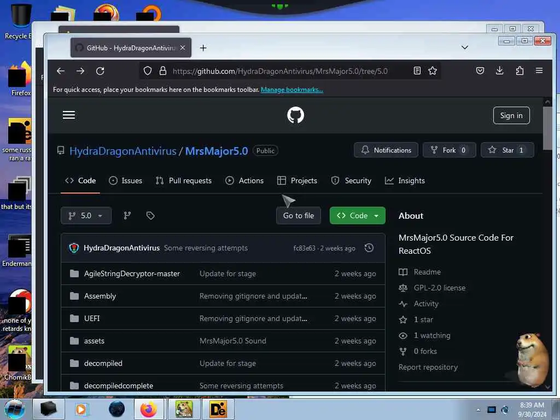The image size is (560, 420).
Task: Open commit fc83e63 link
Action: [x=304, y=248]
